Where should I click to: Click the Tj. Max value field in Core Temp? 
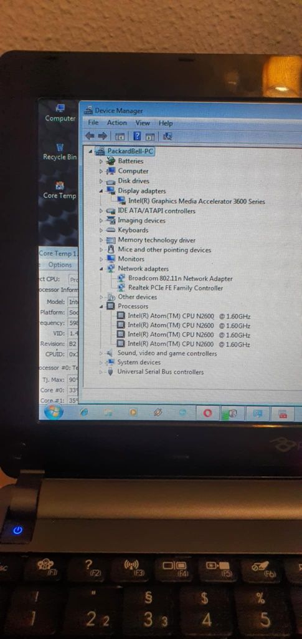pyautogui.click(x=73, y=380)
